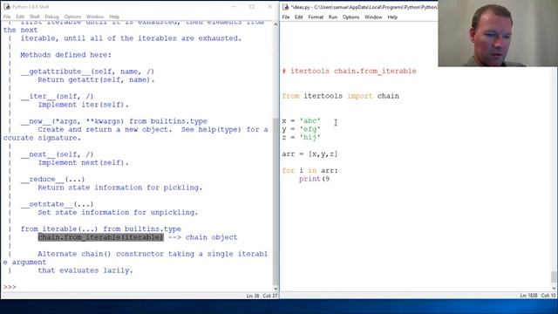Click the shell scrollbar up arrow

coord(276,24)
